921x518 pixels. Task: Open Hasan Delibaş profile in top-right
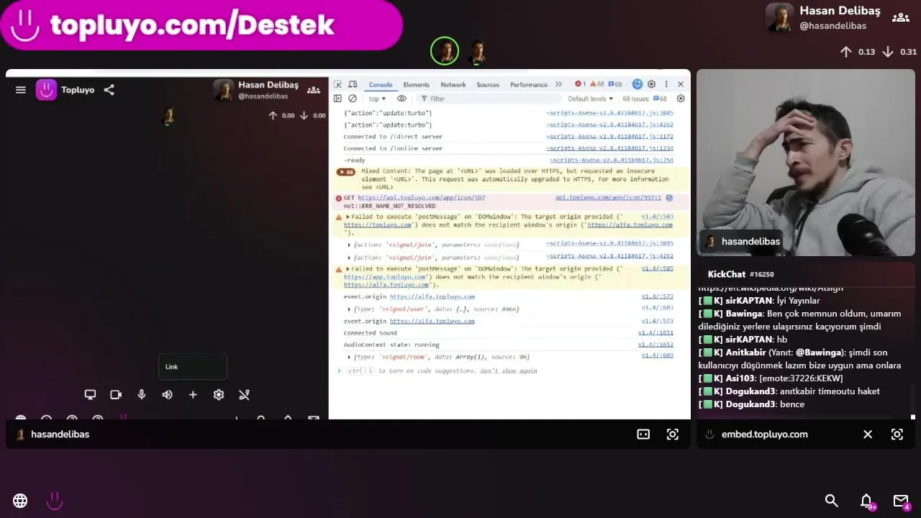(x=825, y=17)
